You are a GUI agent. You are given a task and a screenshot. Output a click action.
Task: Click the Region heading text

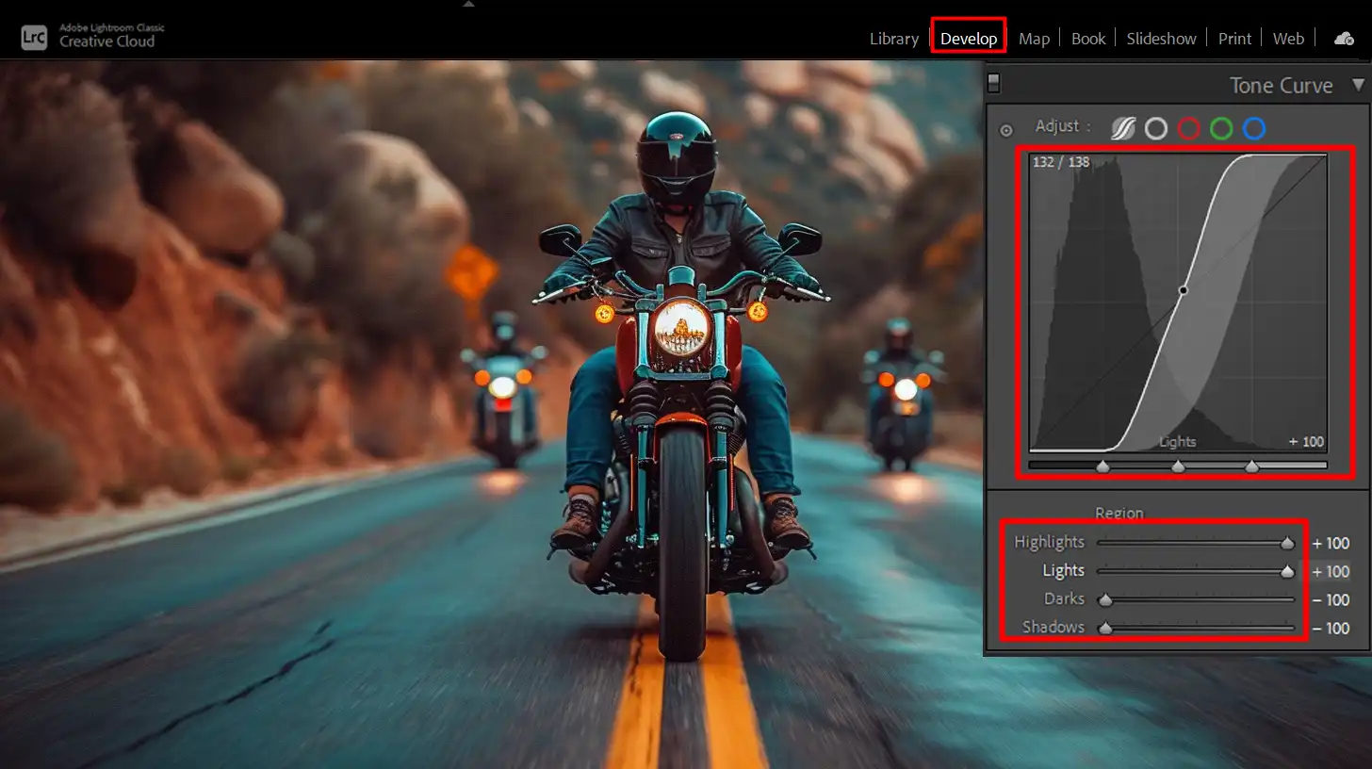pos(1119,514)
